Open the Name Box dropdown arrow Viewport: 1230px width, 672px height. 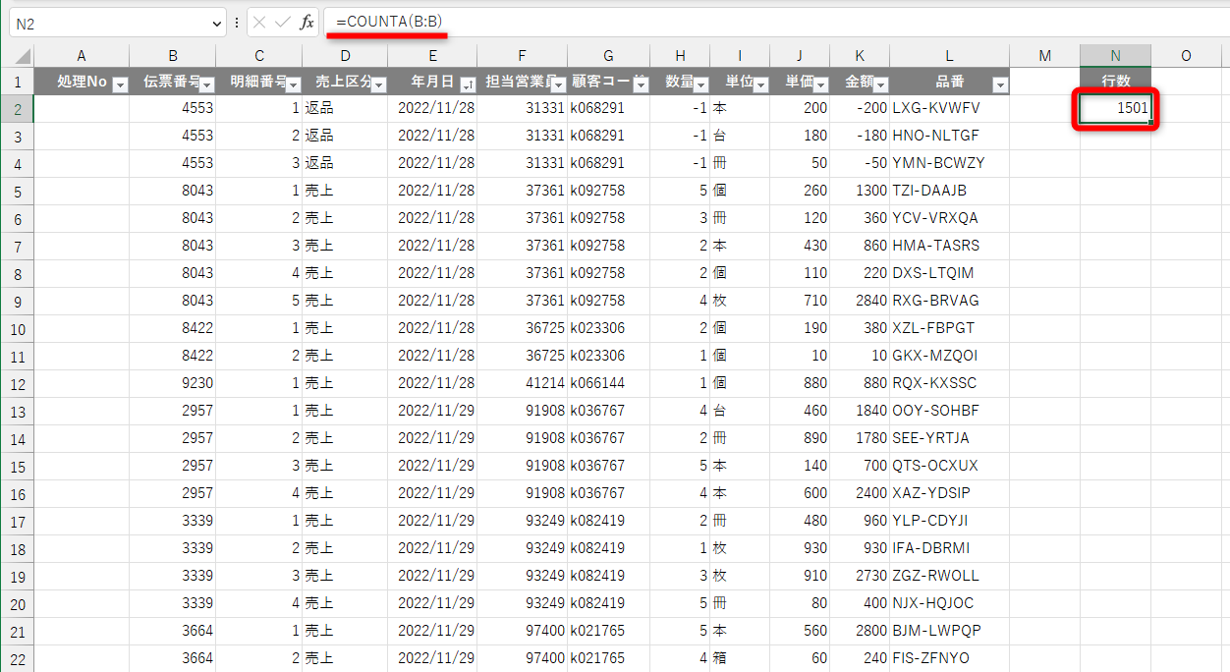coord(217,22)
